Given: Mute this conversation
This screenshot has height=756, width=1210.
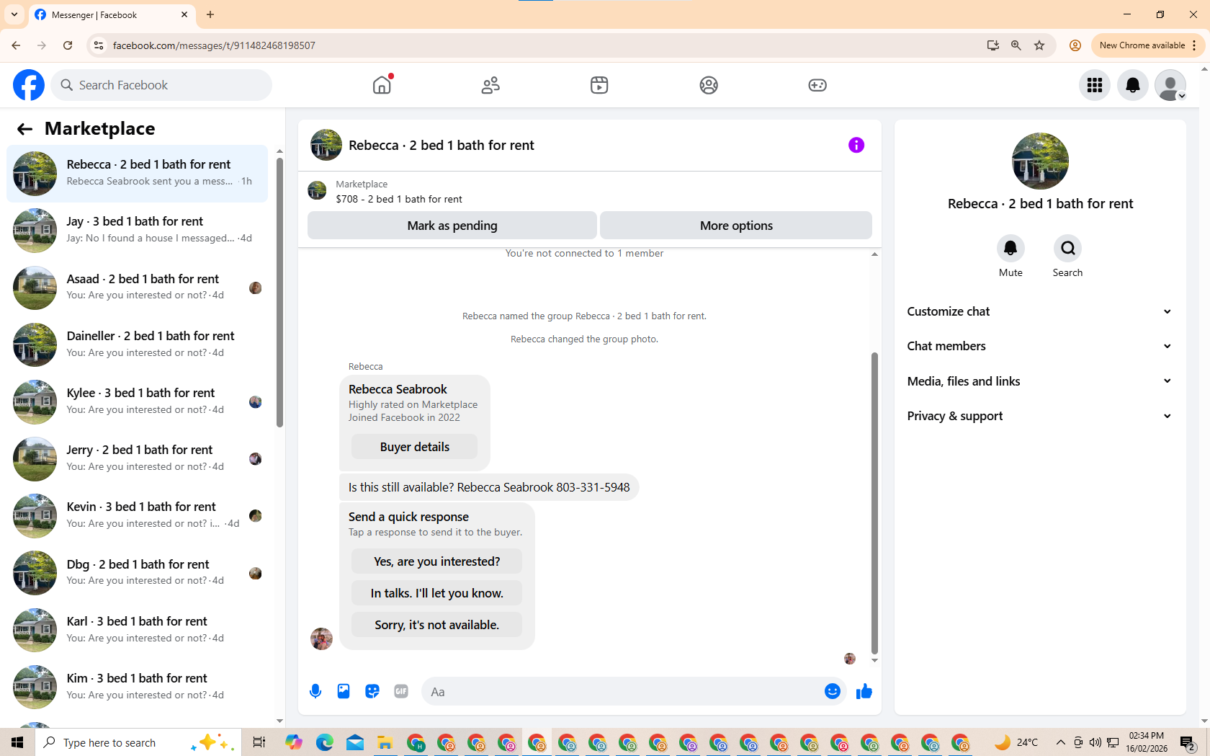Looking at the screenshot, I should tap(1010, 249).
